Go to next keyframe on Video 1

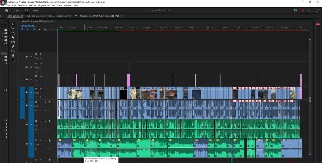click(x=45, y=97)
